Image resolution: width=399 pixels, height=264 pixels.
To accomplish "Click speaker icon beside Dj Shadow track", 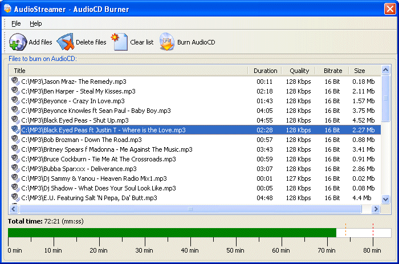I will (15, 188).
